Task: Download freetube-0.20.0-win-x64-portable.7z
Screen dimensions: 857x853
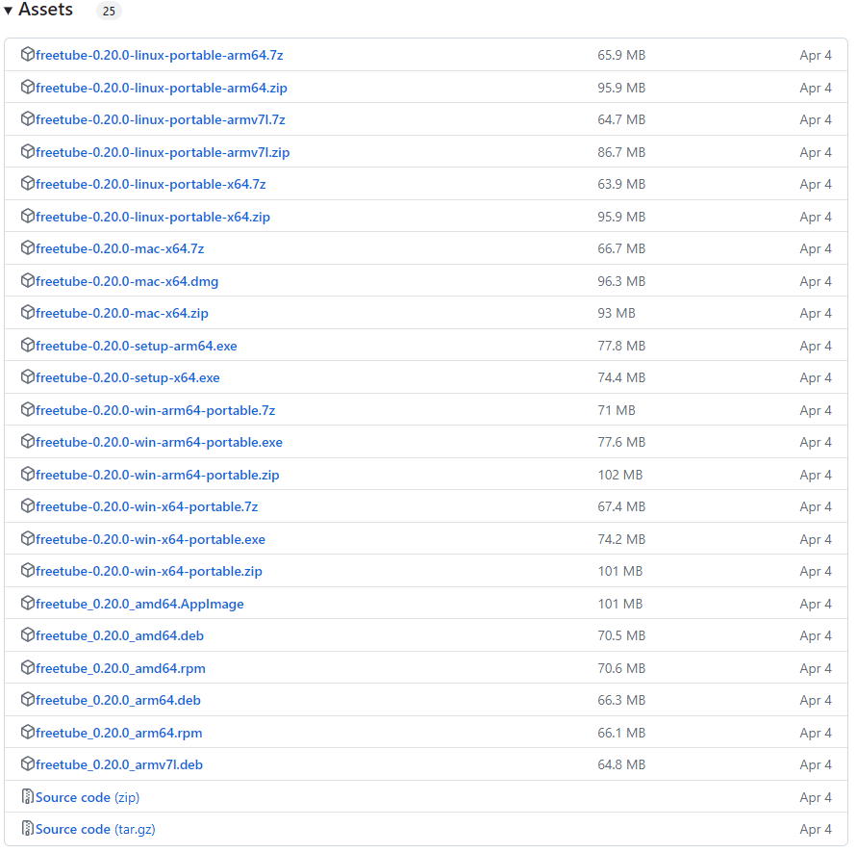Action: coord(146,506)
